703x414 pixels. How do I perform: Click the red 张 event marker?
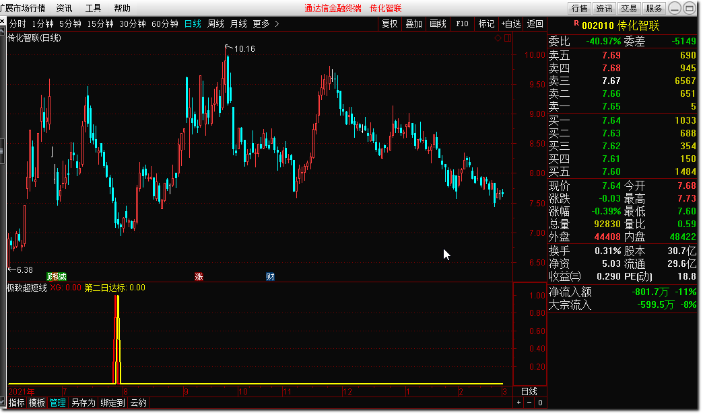[x=199, y=277]
